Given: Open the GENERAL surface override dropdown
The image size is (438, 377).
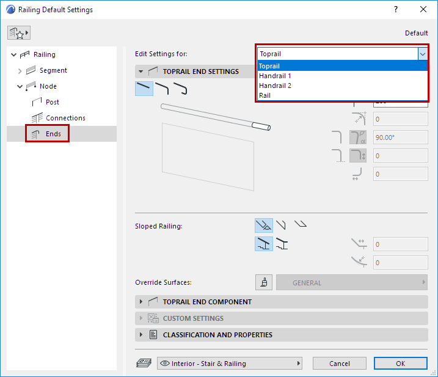Looking at the screenshot, I should [x=352, y=282].
